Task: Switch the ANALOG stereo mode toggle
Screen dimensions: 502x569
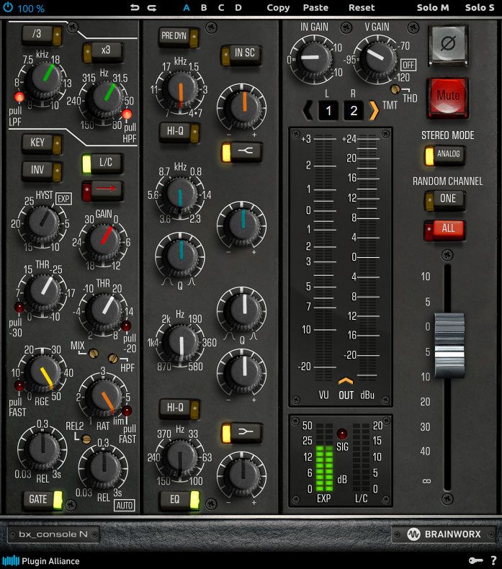Action: 444,156
